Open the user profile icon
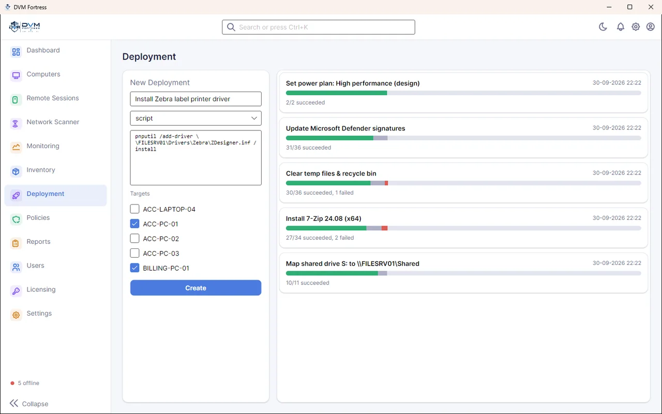 pyautogui.click(x=651, y=27)
